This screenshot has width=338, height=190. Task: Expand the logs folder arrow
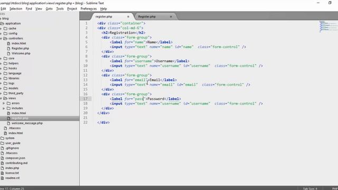[x=1, y=83]
